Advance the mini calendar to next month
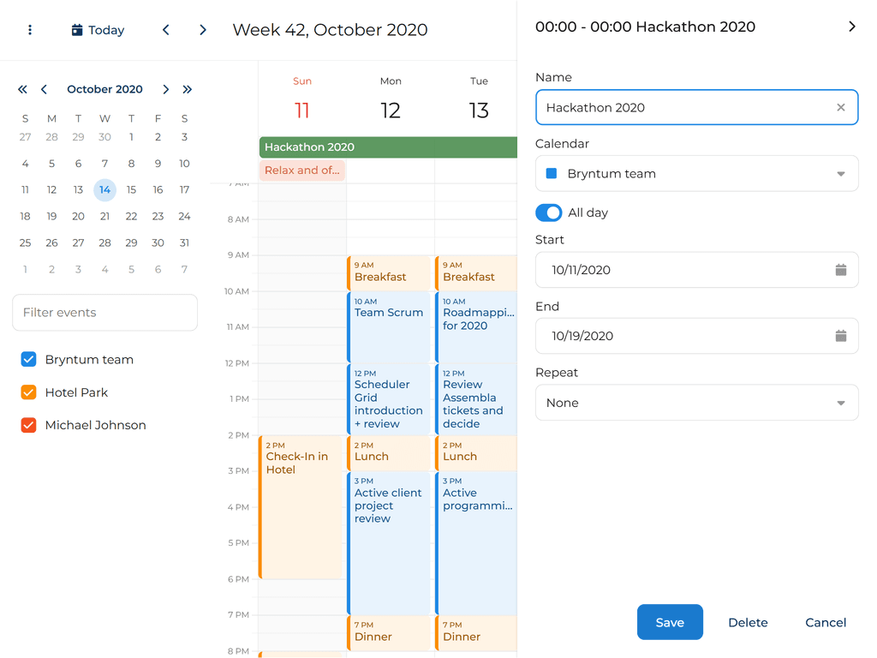This screenshot has height=658, width=877. [x=165, y=89]
